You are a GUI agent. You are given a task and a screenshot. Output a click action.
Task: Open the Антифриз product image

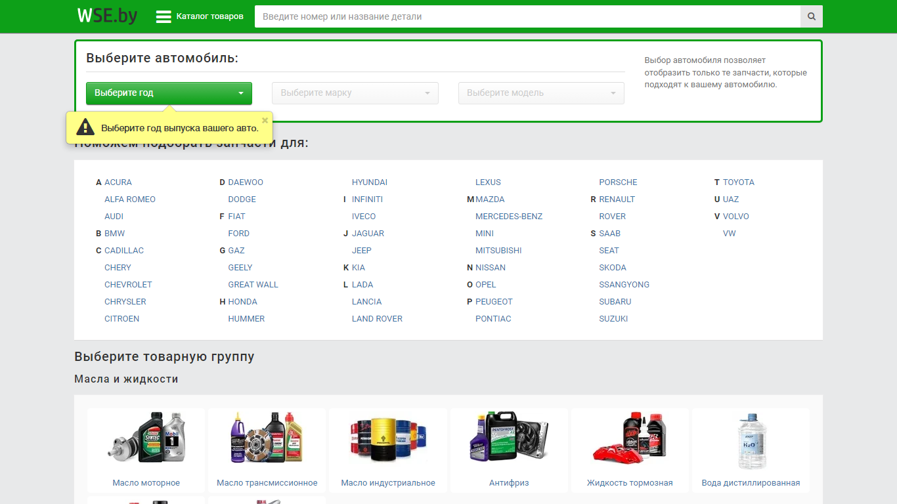point(509,436)
